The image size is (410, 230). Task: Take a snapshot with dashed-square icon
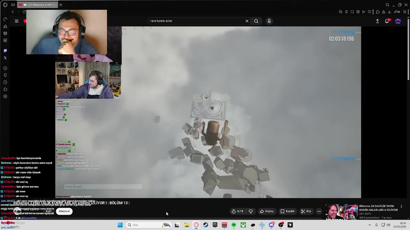[352, 12]
